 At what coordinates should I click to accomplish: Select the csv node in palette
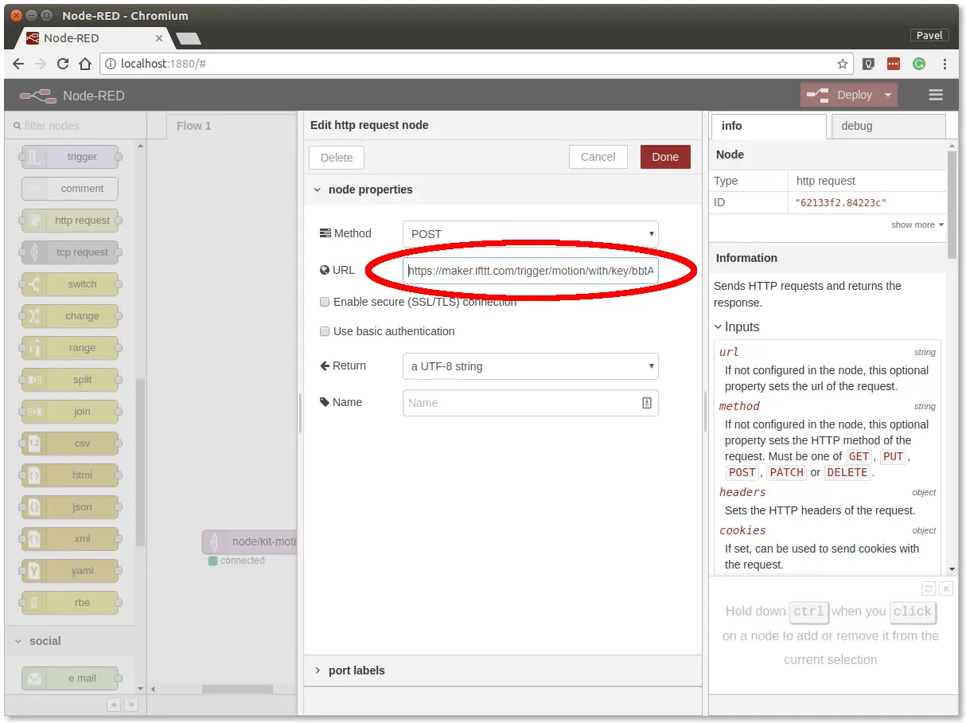(x=70, y=444)
